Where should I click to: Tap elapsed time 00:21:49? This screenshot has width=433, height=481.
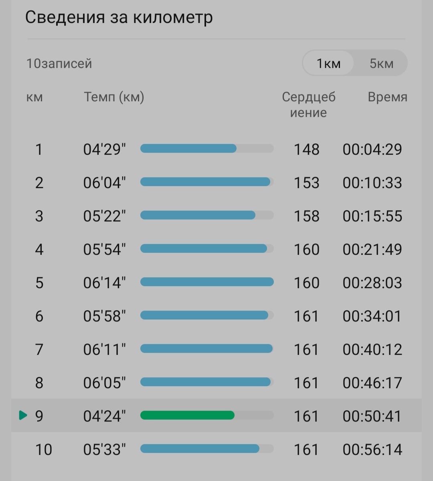[372, 250]
